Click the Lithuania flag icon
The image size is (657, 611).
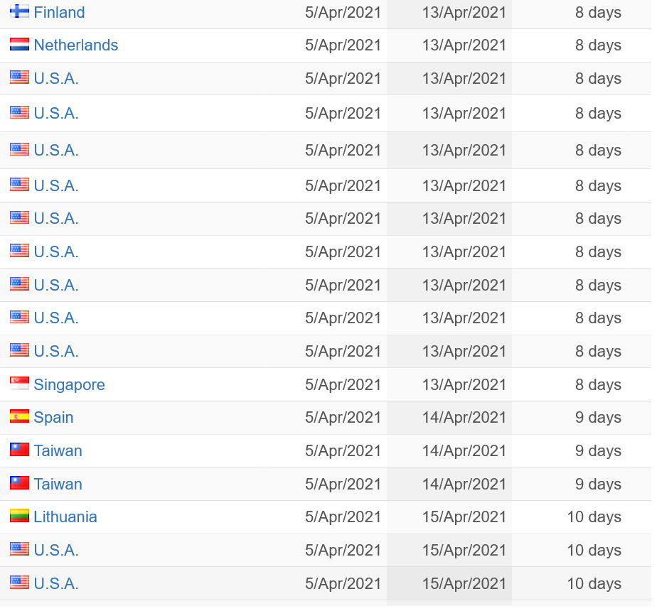[19, 517]
